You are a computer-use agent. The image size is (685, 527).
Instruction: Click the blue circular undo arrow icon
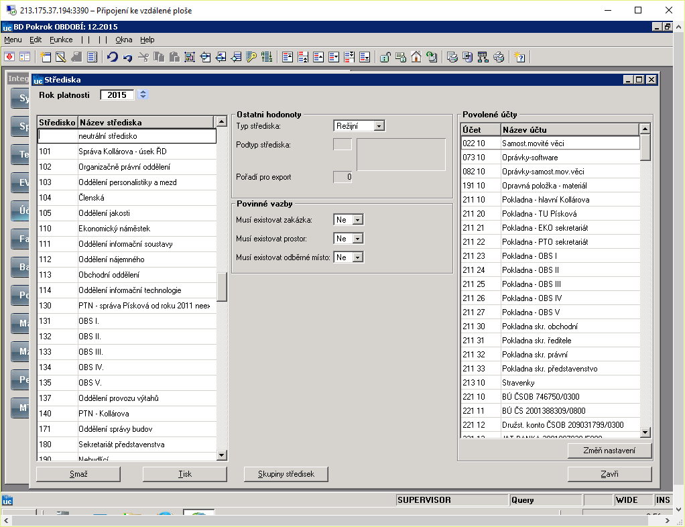[113, 57]
